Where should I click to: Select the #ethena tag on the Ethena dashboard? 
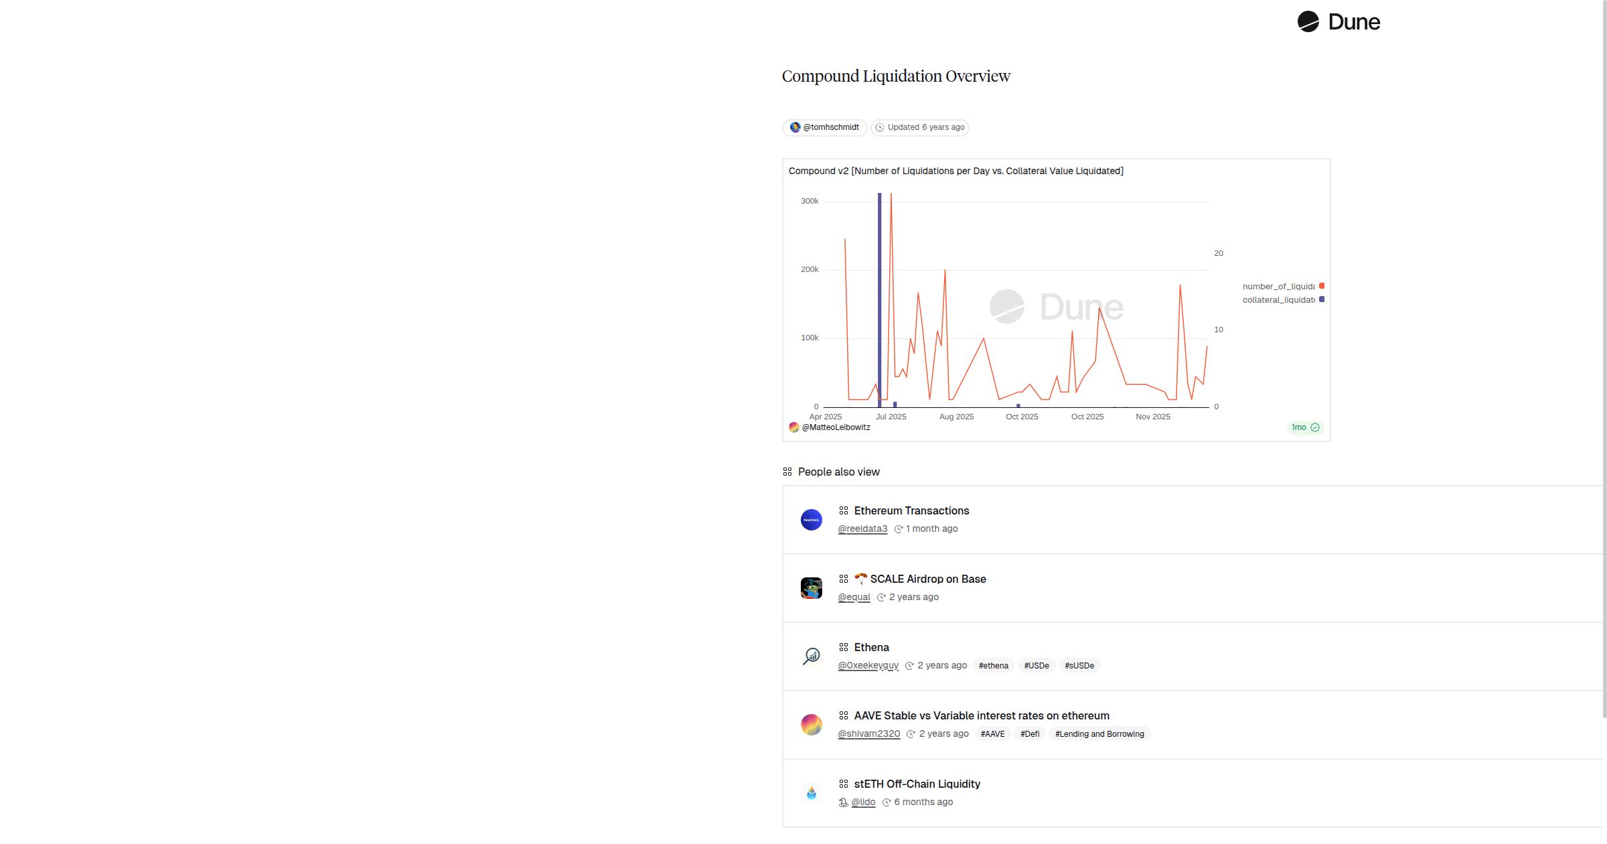[x=994, y=665]
